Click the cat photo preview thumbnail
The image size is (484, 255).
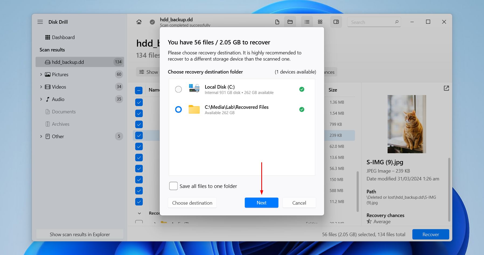point(406,124)
